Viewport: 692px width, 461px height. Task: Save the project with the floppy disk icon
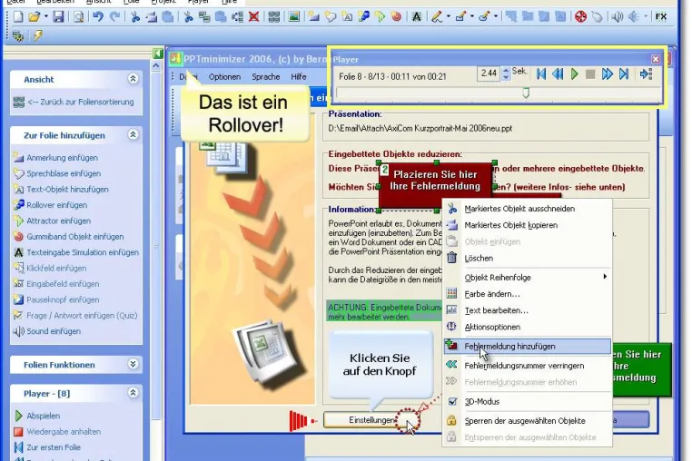click(58, 16)
